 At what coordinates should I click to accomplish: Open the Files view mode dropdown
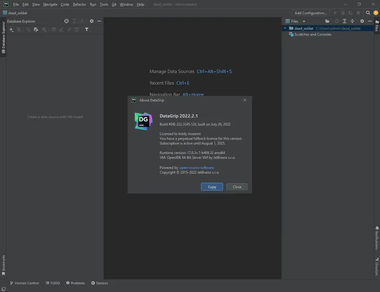pos(304,21)
